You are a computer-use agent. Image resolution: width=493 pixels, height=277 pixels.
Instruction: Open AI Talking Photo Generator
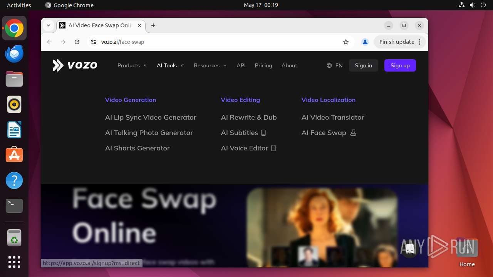click(x=149, y=133)
